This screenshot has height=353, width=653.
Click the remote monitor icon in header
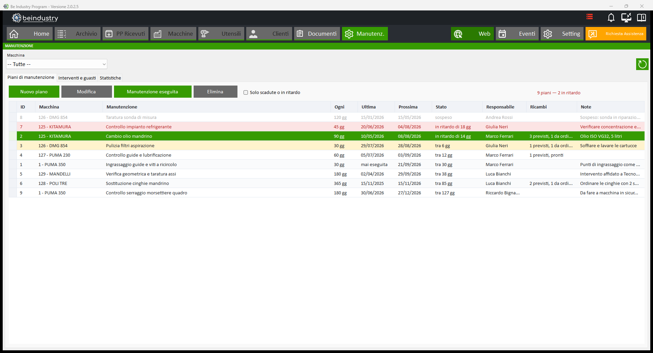tap(626, 18)
